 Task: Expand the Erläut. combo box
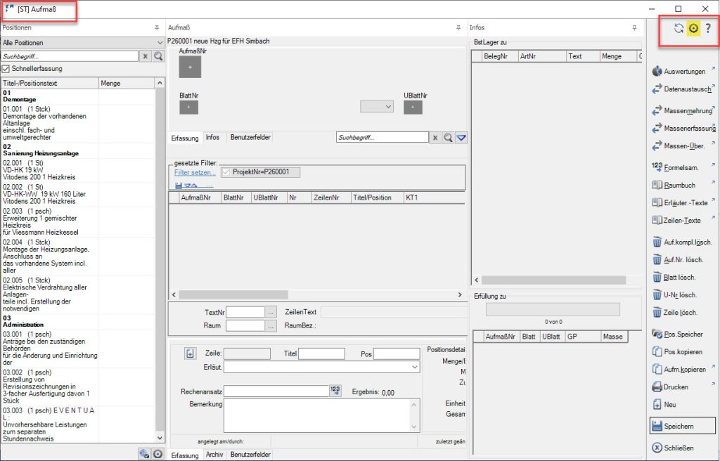pyautogui.click(x=414, y=367)
